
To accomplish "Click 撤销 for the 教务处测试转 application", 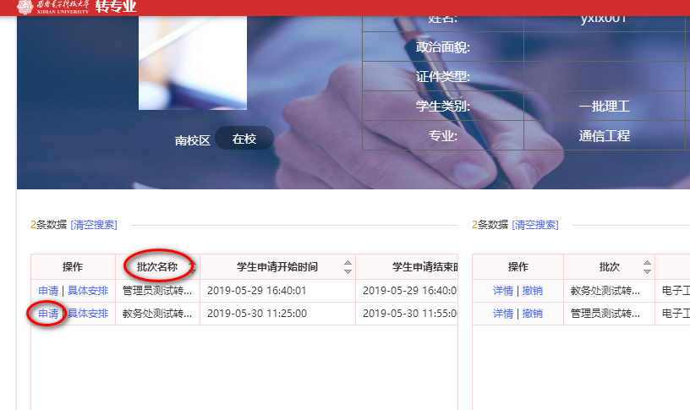I will click(532, 291).
